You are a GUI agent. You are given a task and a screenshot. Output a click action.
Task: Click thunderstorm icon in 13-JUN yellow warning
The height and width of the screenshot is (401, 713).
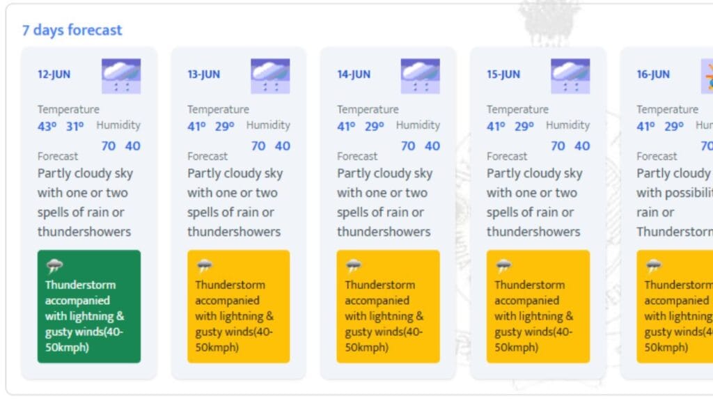click(x=204, y=265)
